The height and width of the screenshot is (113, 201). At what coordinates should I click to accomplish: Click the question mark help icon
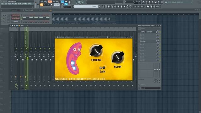click(153, 2)
